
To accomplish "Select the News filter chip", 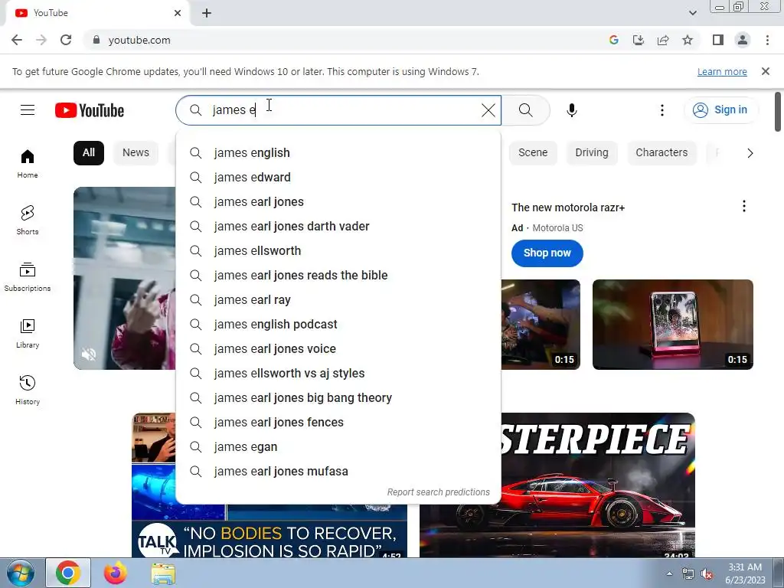I will 136,152.
